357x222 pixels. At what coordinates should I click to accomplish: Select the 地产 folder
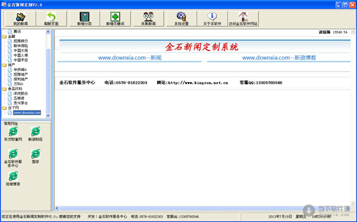[x=11, y=65]
